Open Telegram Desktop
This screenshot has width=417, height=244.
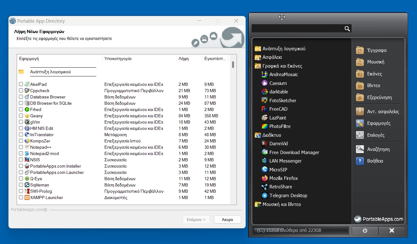click(x=284, y=196)
